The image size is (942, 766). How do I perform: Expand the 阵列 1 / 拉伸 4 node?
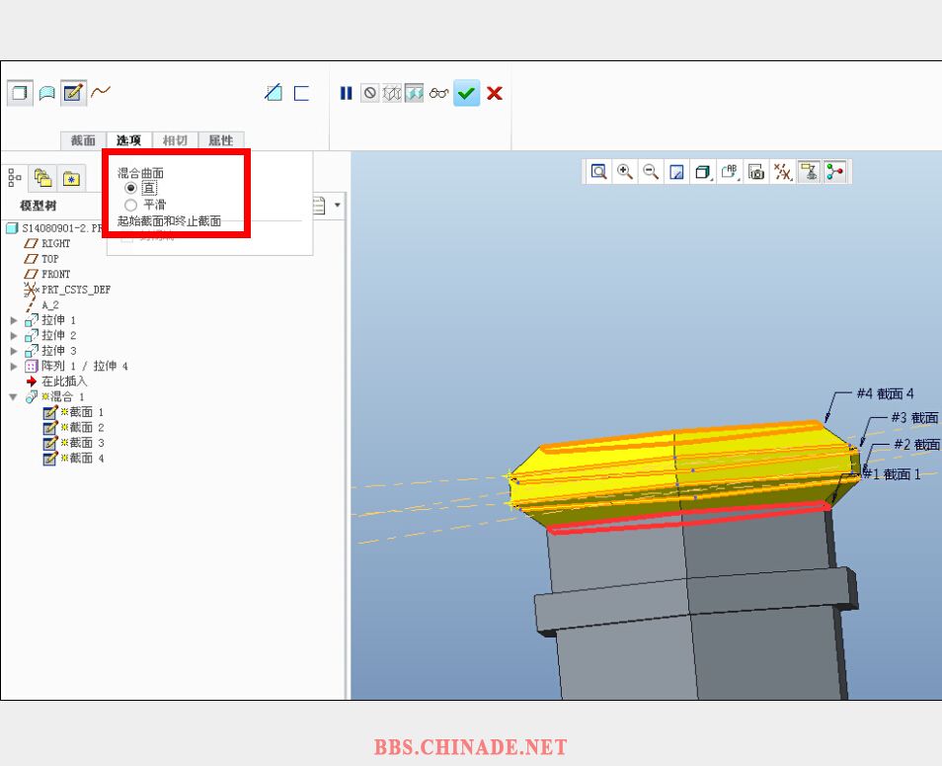pyautogui.click(x=14, y=366)
